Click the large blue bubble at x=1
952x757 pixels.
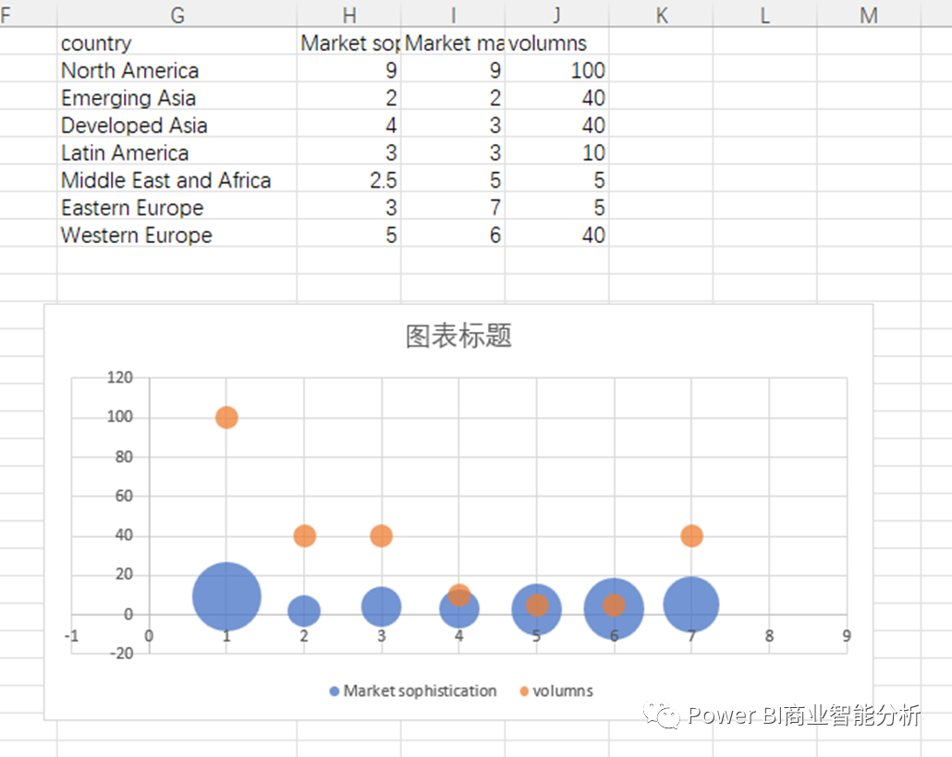click(x=226, y=597)
